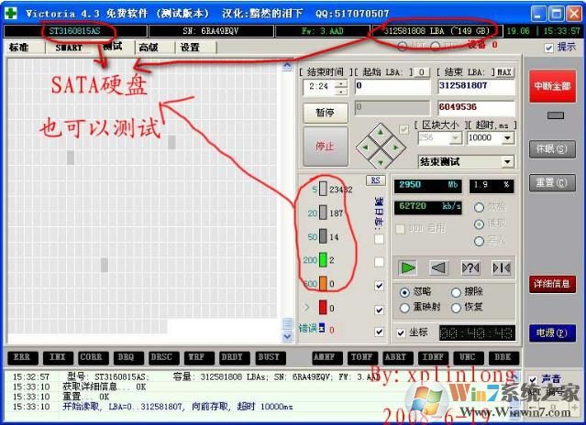This screenshot has width=586, height=425.
Task: Click the scan grid scrollbar up arrow
Action: (287, 66)
